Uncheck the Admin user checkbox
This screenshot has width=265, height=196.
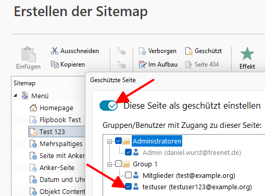pos(128,152)
